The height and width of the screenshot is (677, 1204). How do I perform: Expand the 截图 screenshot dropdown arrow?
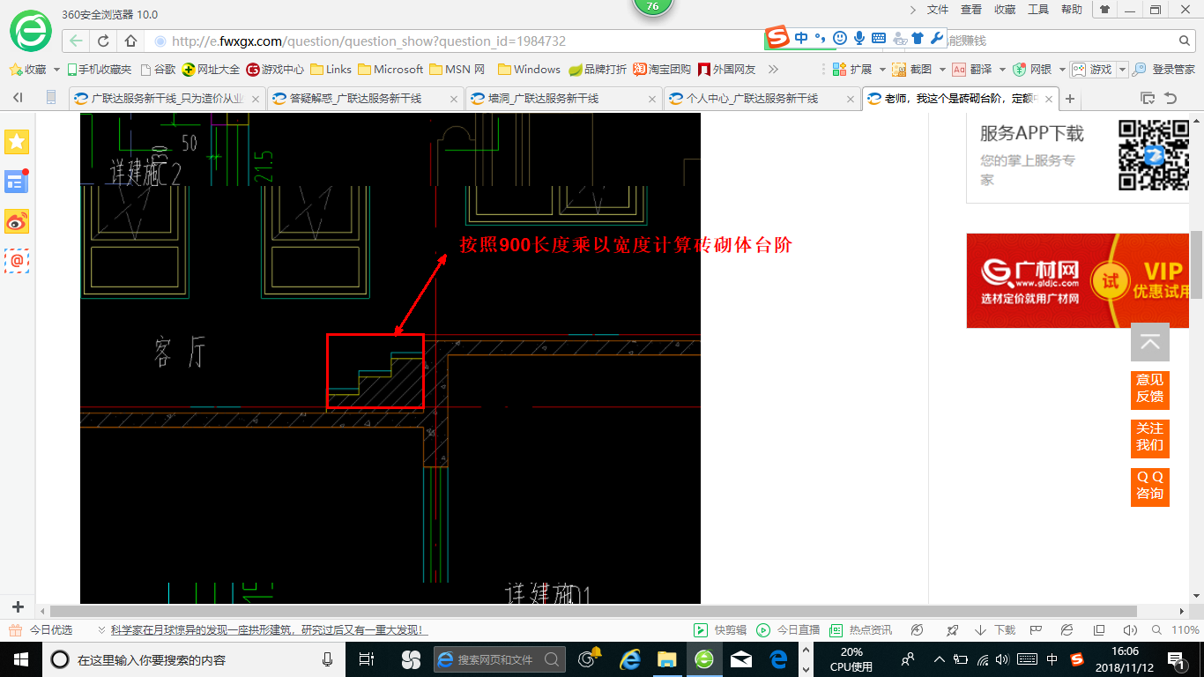click(x=942, y=69)
